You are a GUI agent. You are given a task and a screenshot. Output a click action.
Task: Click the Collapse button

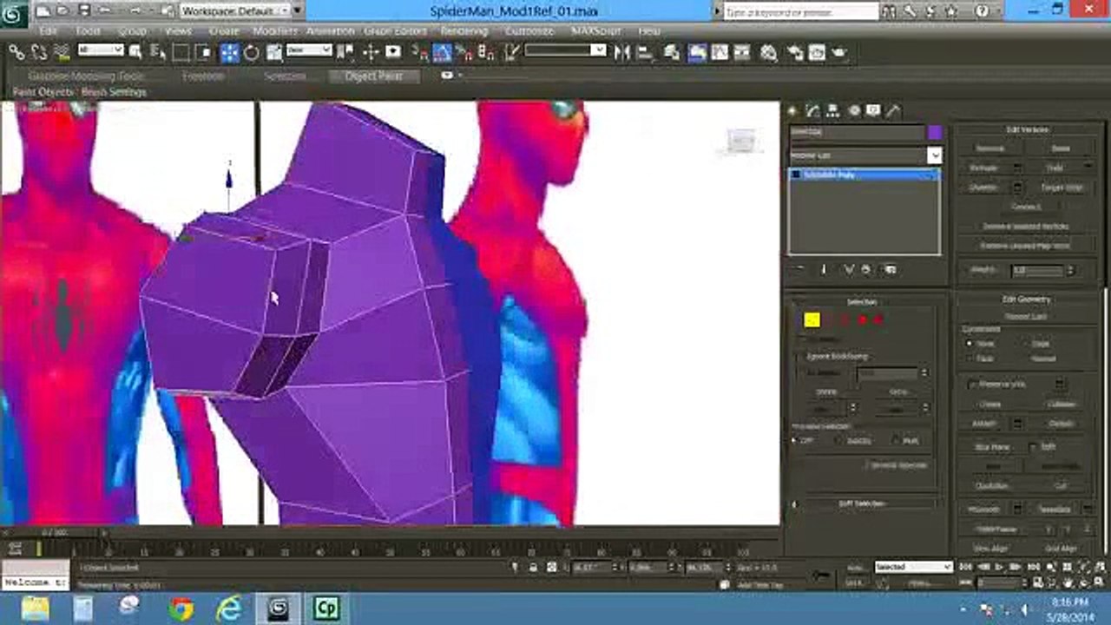pyautogui.click(x=1062, y=404)
